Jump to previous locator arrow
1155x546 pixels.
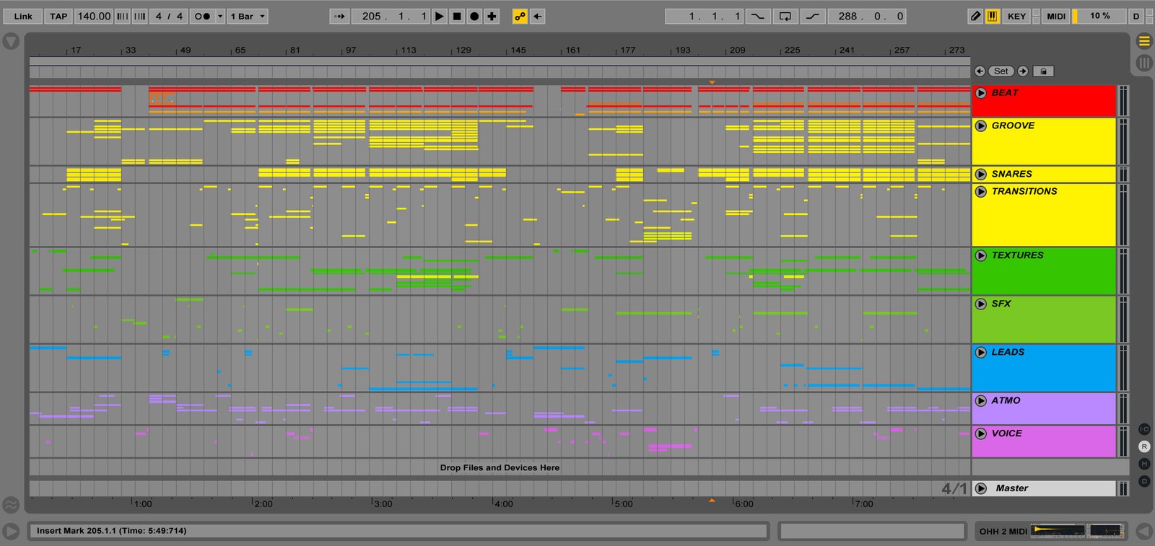[980, 71]
